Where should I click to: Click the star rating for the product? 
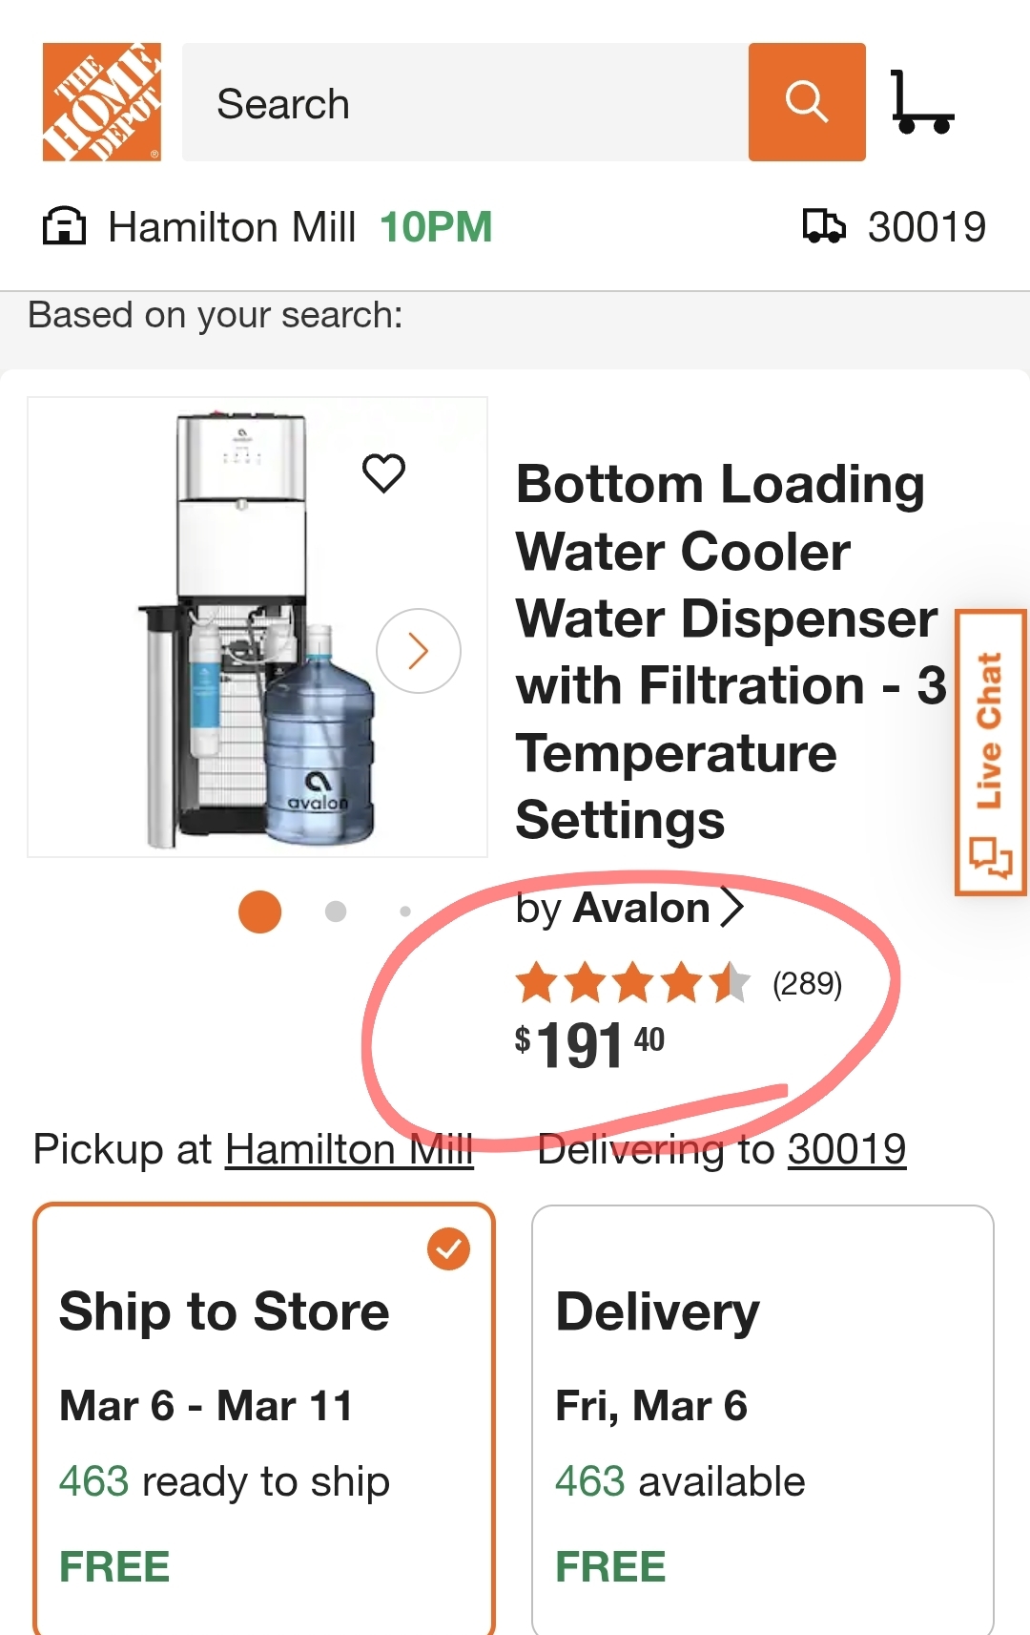[632, 983]
